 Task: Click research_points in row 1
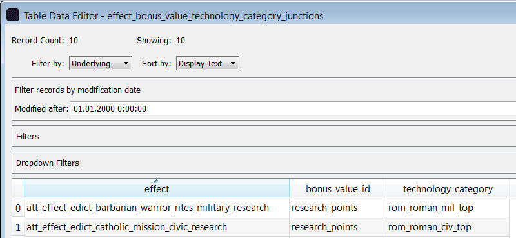click(337, 227)
